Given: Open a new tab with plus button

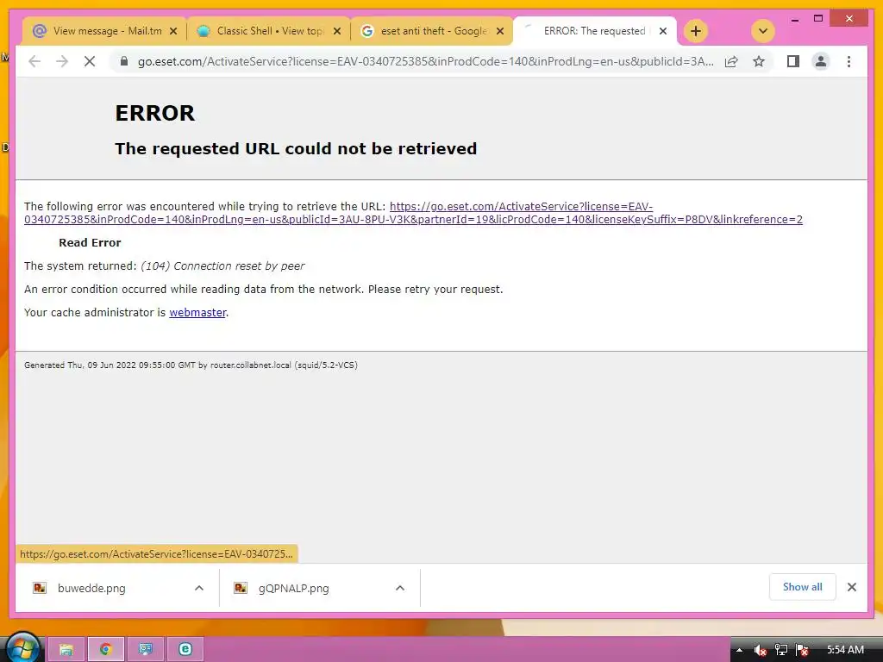Looking at the screenshot, I should coord(696,31).
